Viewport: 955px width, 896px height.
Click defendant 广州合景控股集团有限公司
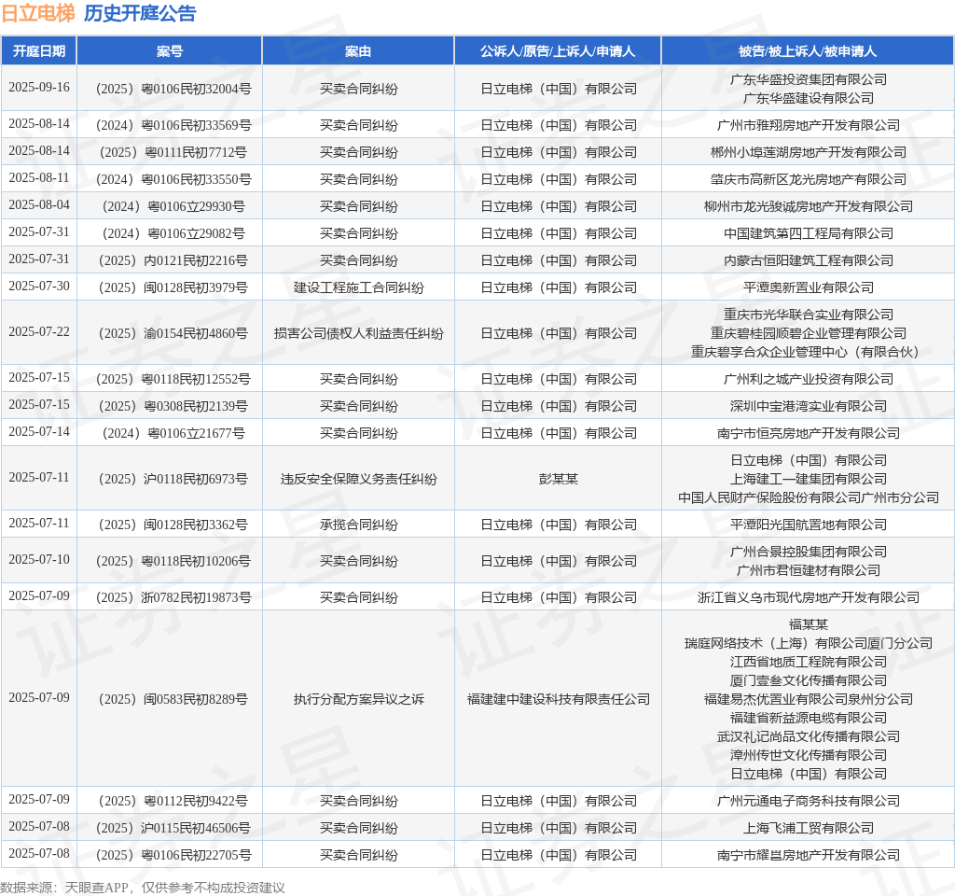coord(809,552)
